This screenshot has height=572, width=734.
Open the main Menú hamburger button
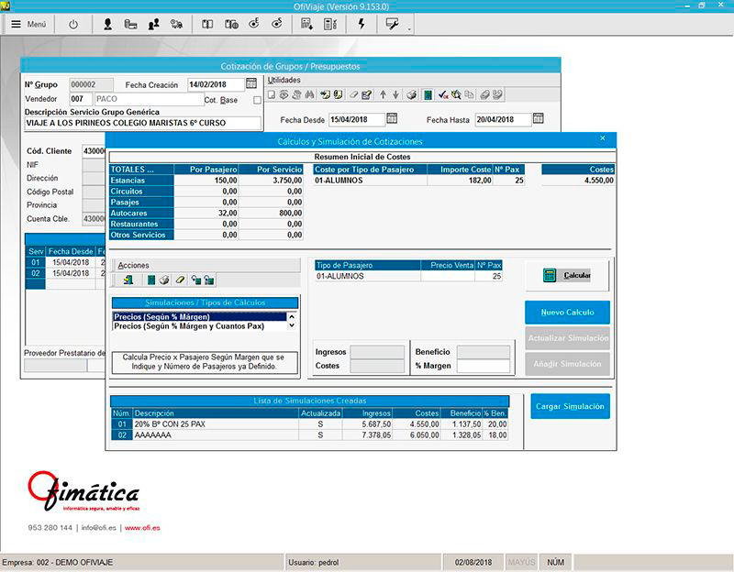(x=28, y=25)
